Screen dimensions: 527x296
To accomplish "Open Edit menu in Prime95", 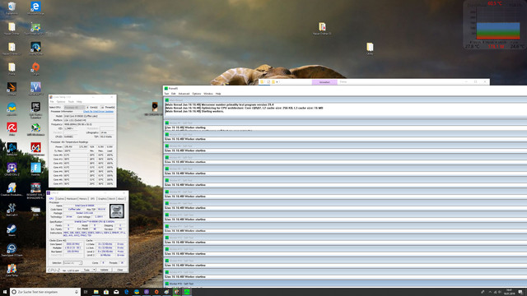I will point(174,94).
